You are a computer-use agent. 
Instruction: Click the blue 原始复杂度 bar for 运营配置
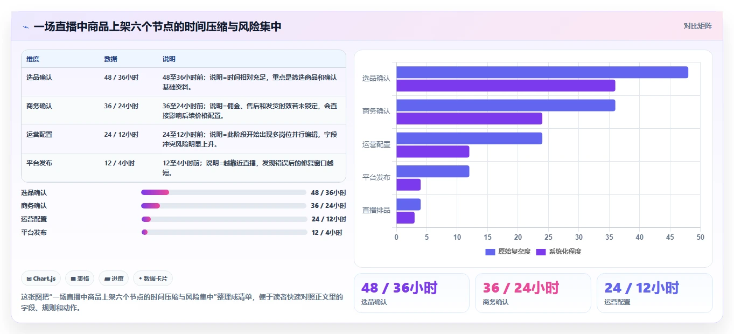470,138
